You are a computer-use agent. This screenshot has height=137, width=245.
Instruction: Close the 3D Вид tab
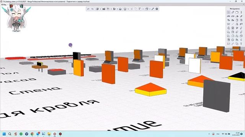(8, 5)
